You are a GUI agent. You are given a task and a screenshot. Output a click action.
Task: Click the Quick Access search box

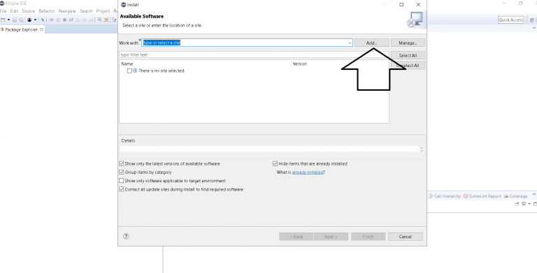tap(511, 20)
